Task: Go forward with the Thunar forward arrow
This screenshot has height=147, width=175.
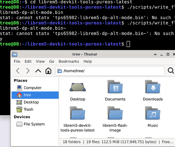Action: (x=28, y=71)
